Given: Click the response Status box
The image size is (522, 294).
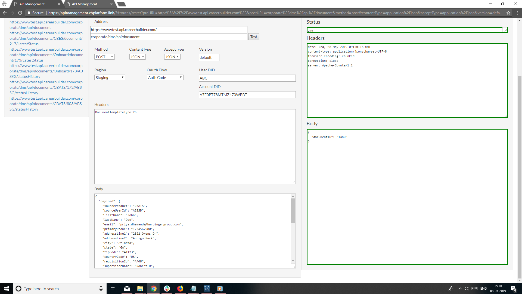Looking at the screenshot, I should pos(407,30).
